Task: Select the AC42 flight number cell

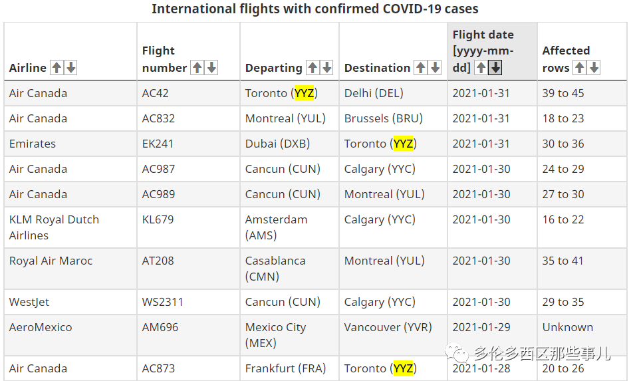Action: 188,93
